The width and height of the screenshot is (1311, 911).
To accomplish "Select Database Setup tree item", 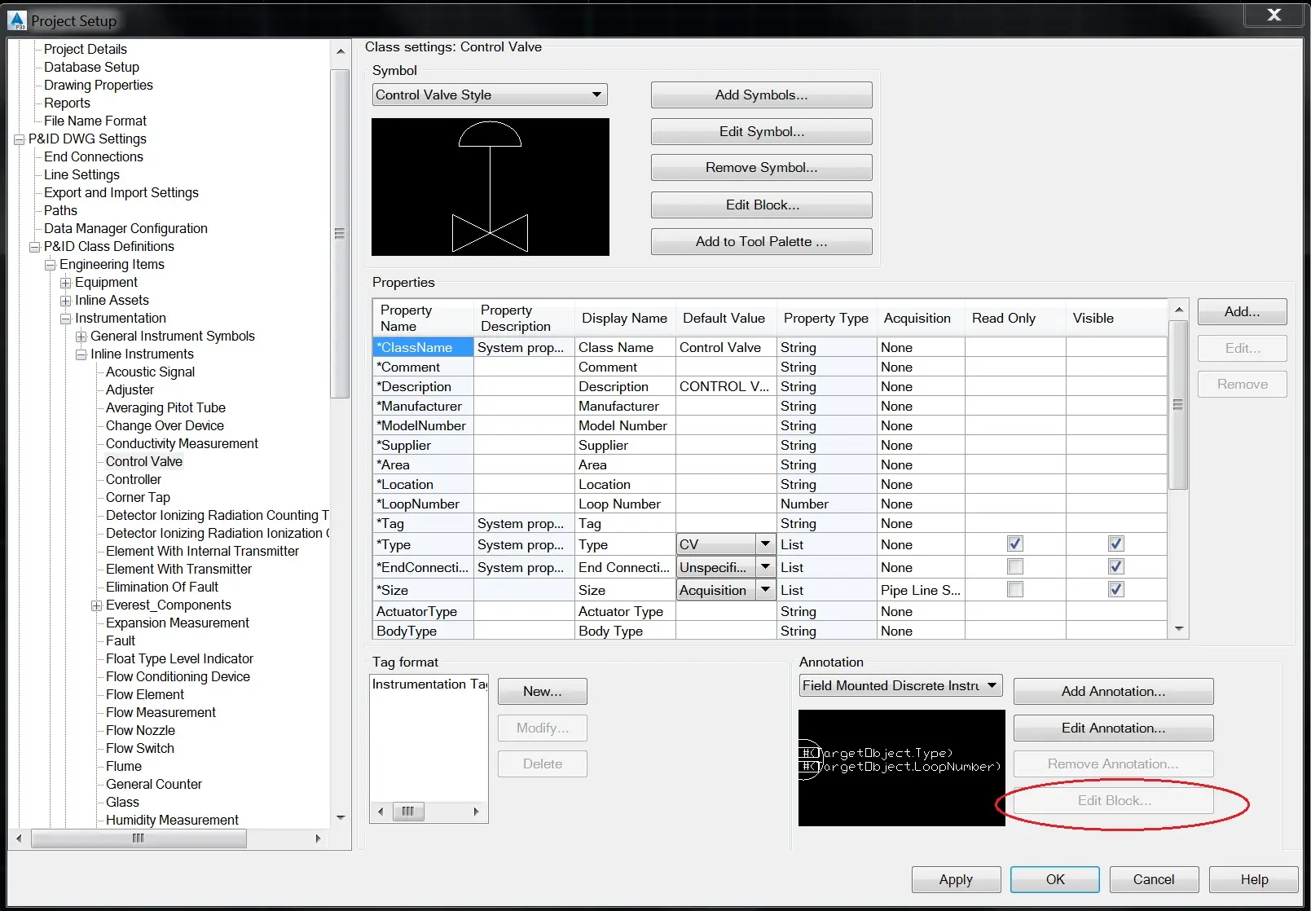I will [91, 67].
